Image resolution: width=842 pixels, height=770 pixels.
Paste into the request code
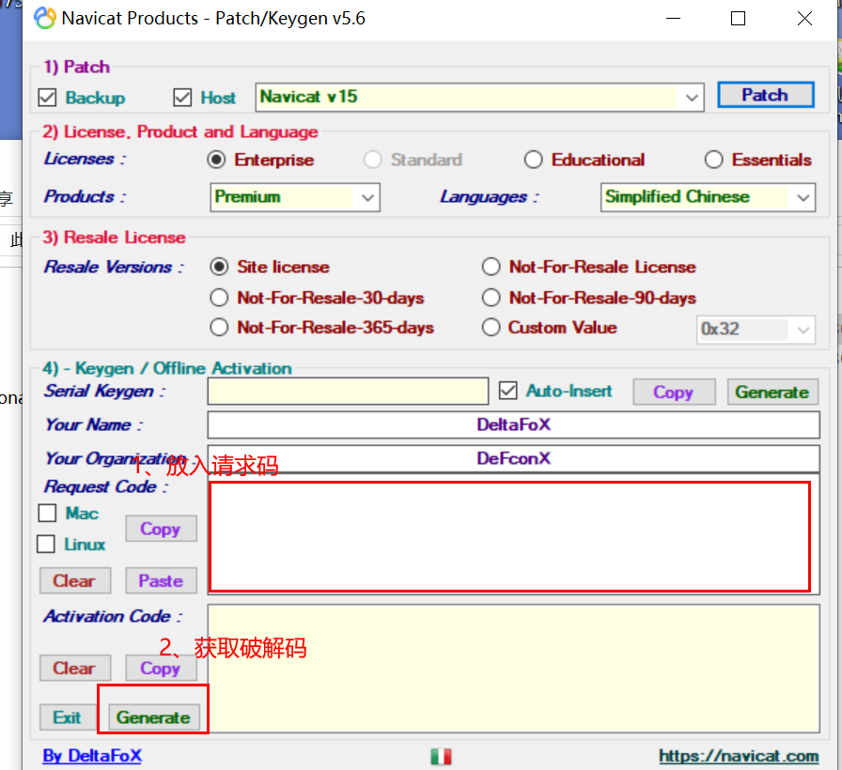(x=161, y=580)
